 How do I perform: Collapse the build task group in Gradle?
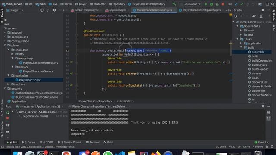241,48
